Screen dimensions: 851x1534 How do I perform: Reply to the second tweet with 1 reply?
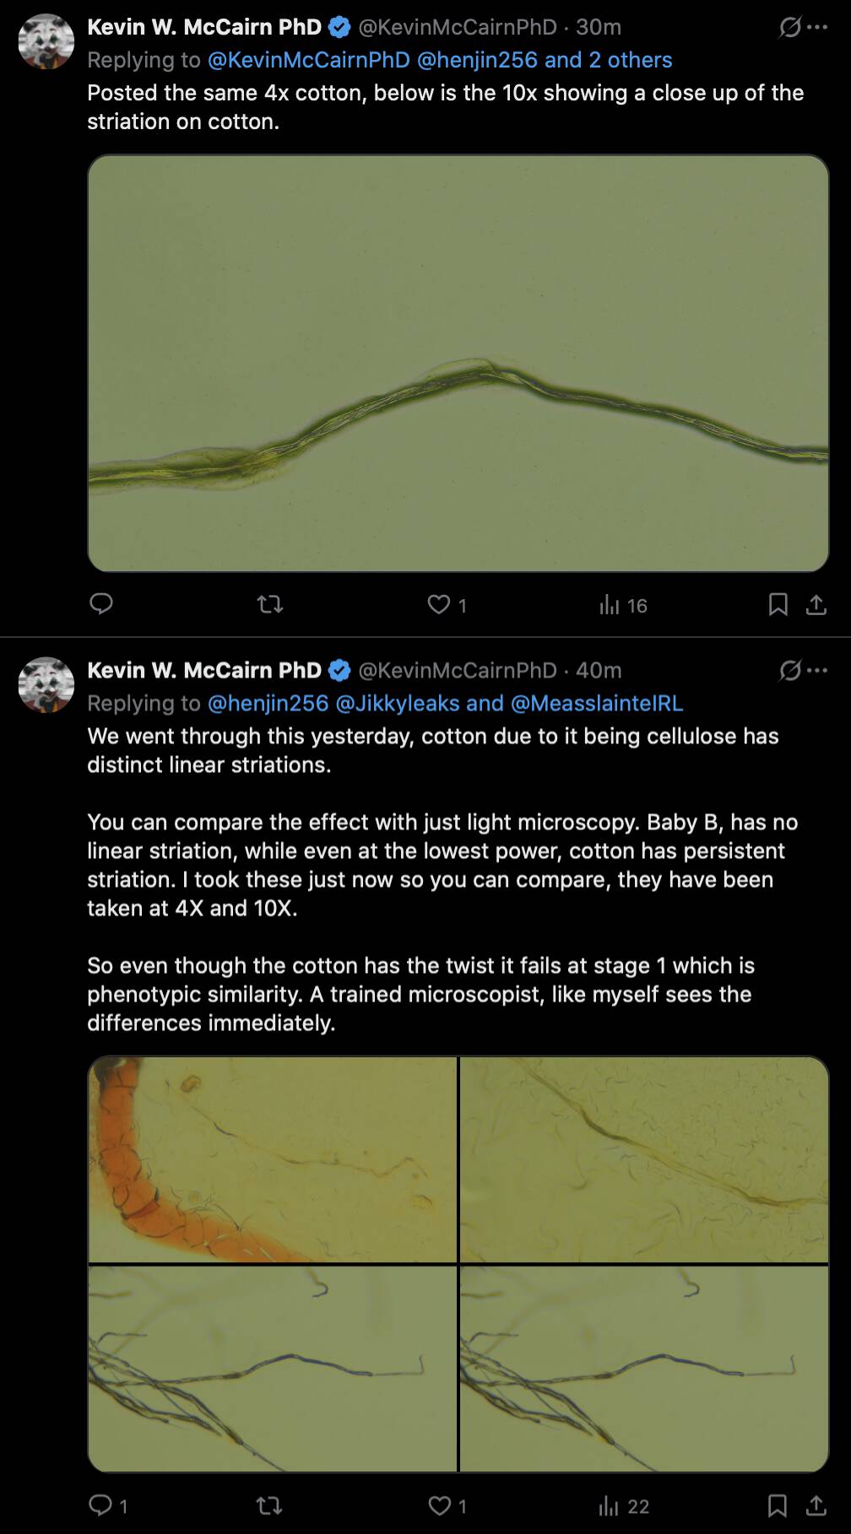108,1505
